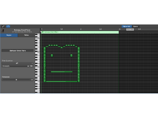
Task: Toggle the automation button in editor toolbar
Action: click(3, 27)
